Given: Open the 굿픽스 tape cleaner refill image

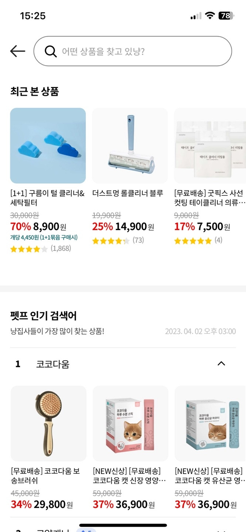Looking at the screenshot, I should pos(210,146).
